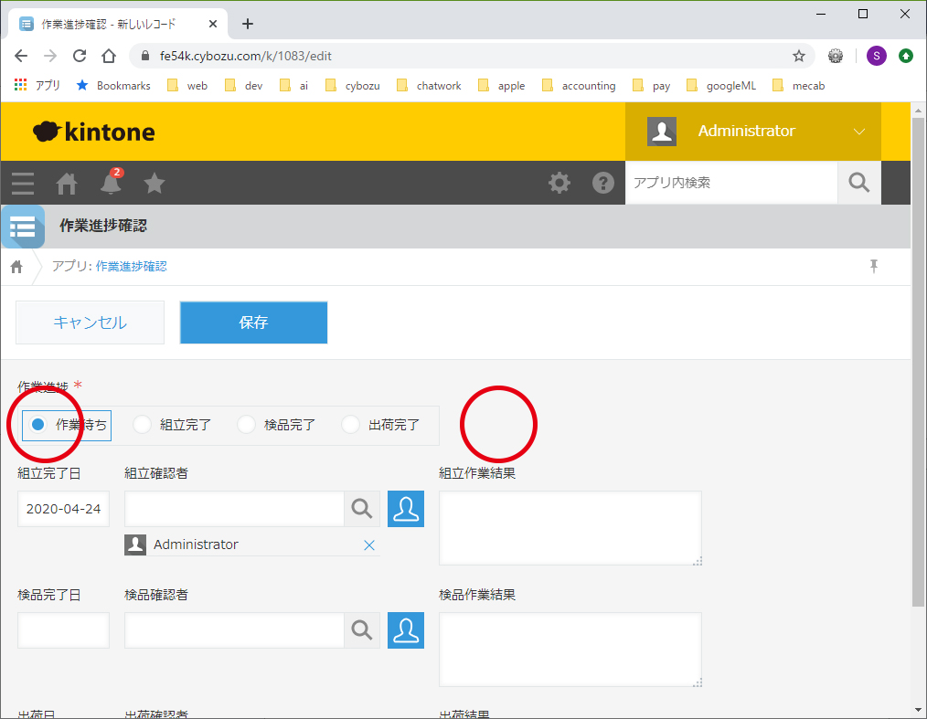Select the 出荷完了 radio option
The image size is (927, 719).
(x=350, y=425)
